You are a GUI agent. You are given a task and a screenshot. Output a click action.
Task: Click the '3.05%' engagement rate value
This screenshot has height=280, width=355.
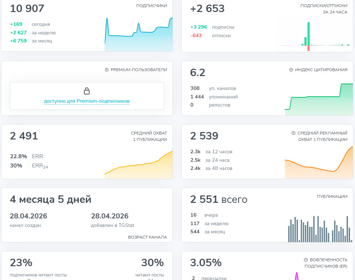click(206, 263)
